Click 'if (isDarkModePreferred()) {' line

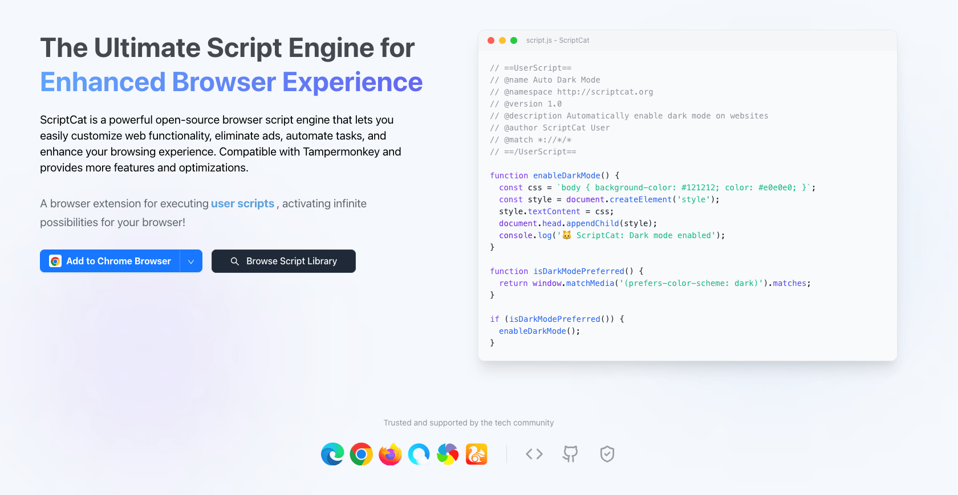pos(557,319)
